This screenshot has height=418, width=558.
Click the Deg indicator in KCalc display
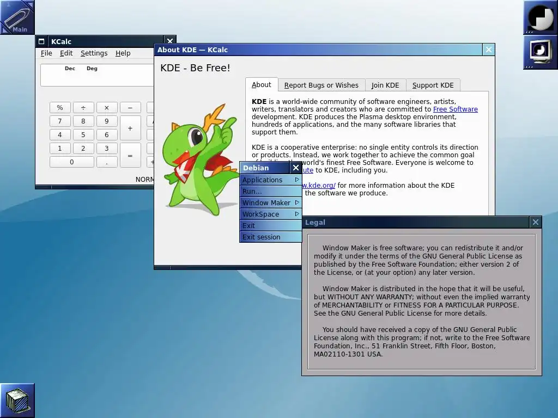[x=92, y=68]
